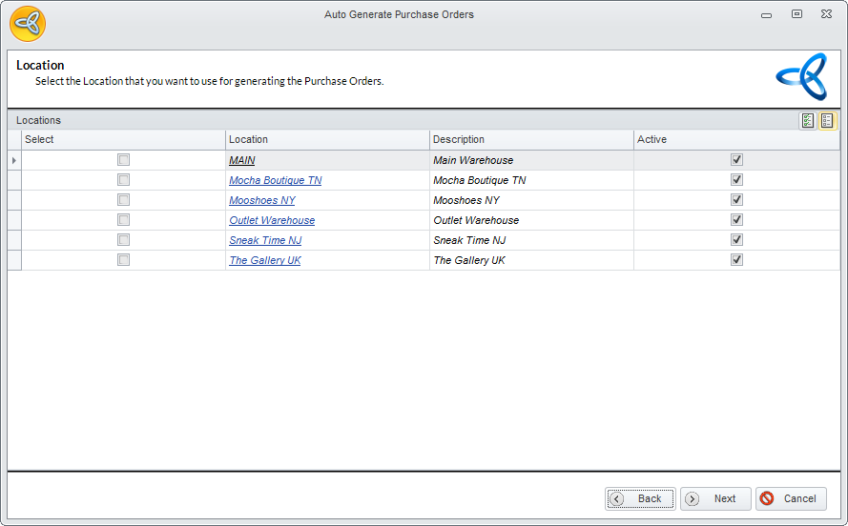Viewport: 848px width, 526px height.
Task: Open the Mocha Boutique TN location link
Action: 275,180
